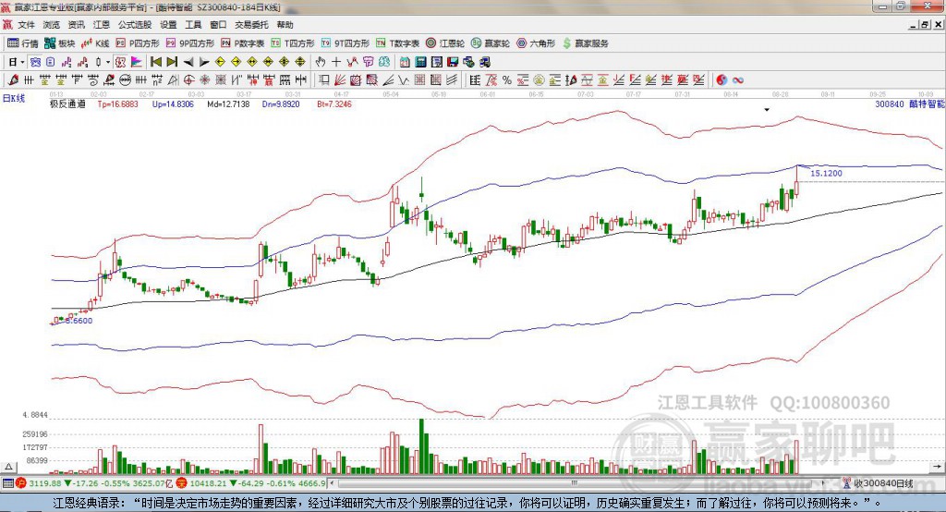Step forward with the black right arrow
946x512 pixels.
[204, 62]
